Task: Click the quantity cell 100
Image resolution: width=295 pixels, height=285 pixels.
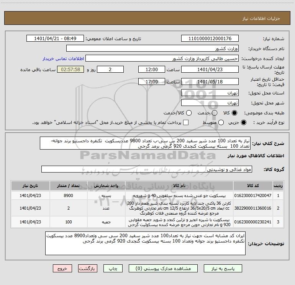Action: (x=68, y=222)
